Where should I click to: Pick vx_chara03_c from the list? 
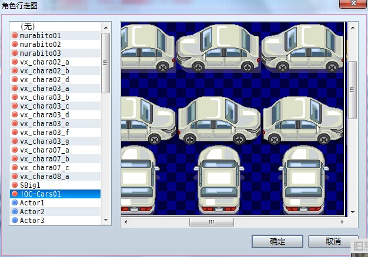coord(55,106)
